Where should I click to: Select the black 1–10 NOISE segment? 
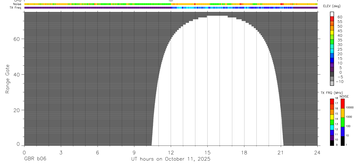[x=342, y=141]
